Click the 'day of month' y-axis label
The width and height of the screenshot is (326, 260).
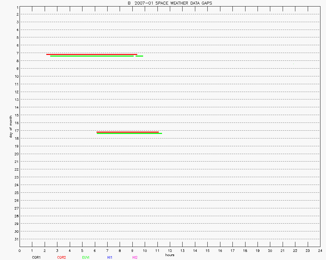click(x=11, y=126)
